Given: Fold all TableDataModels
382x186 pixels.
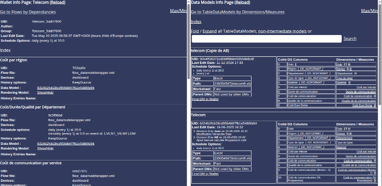Looking at the screenshot, I should coord(195,31).
